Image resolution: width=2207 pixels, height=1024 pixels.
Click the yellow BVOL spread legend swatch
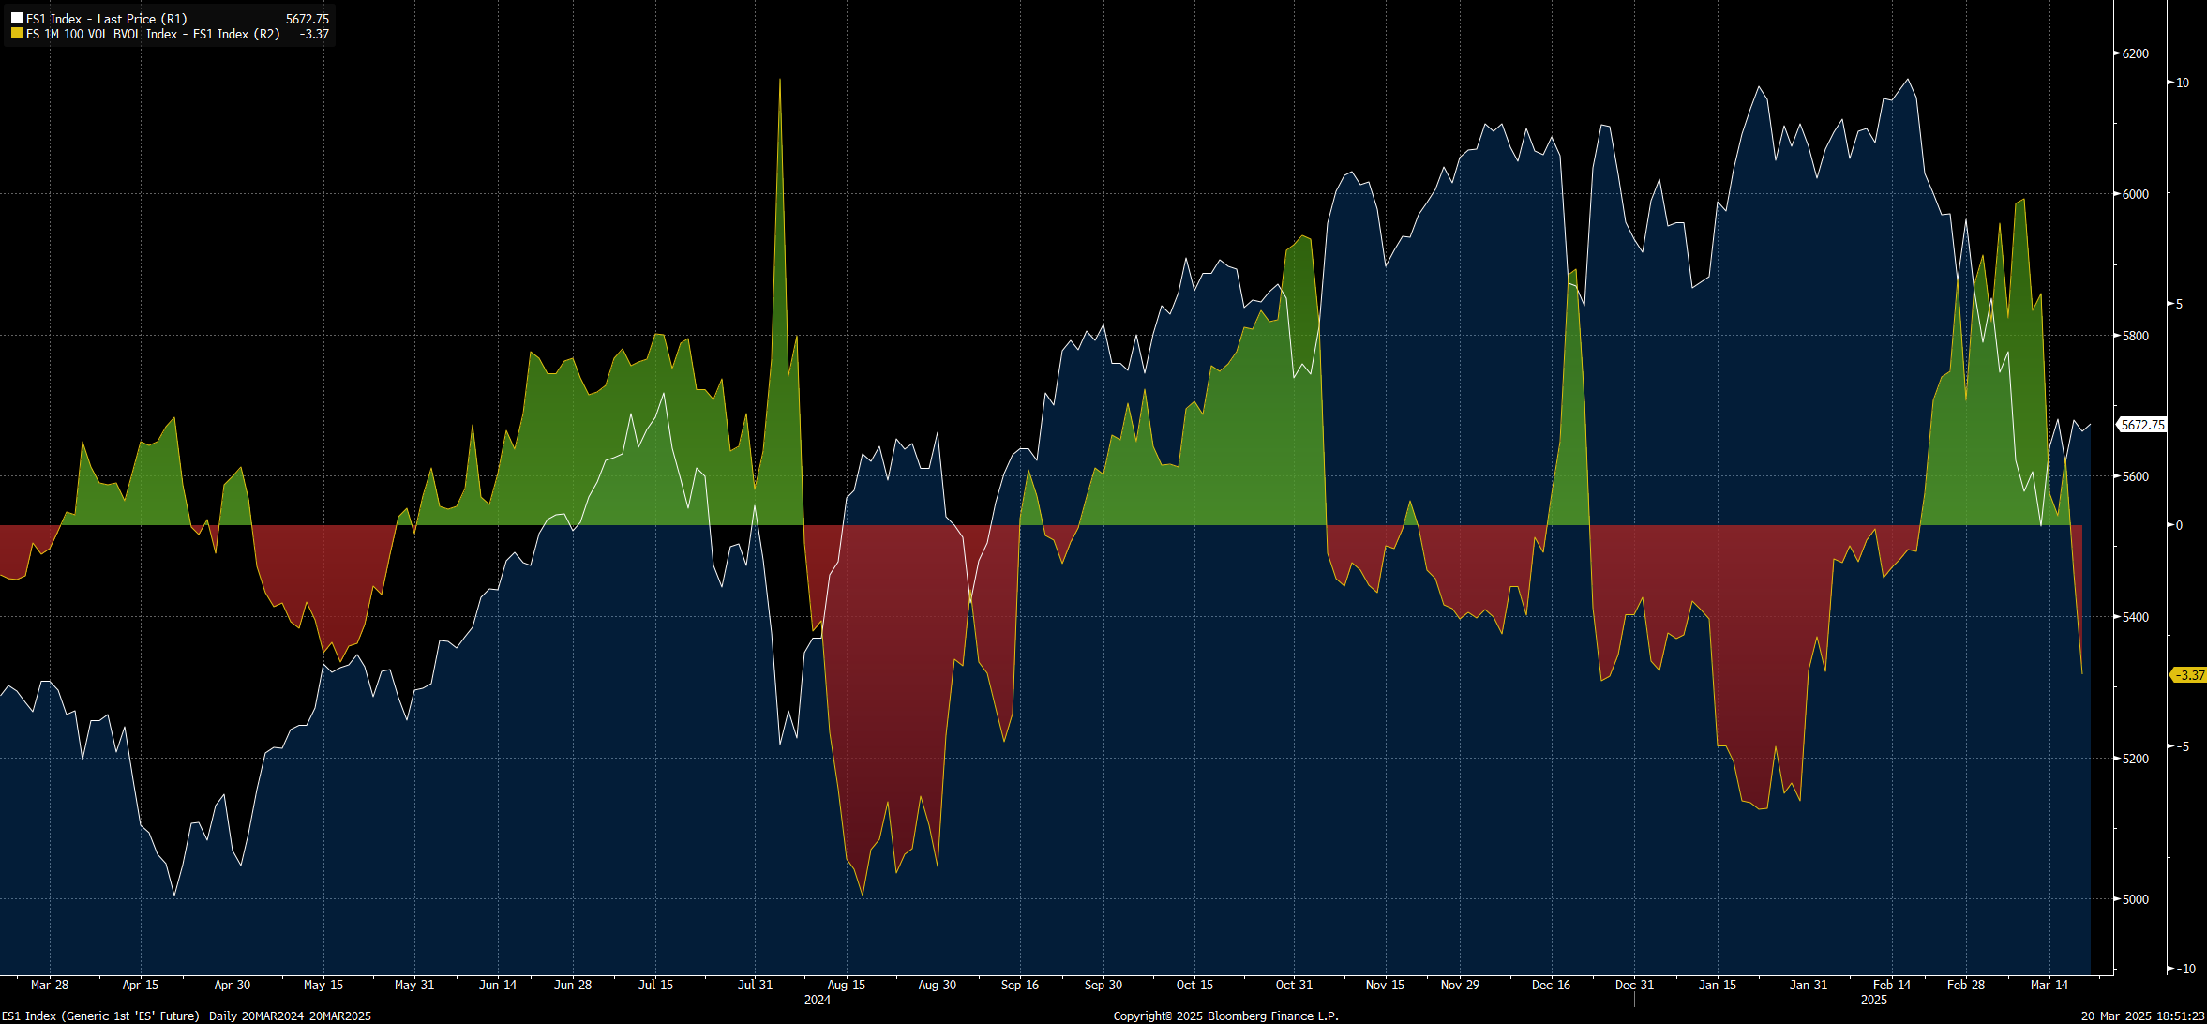click(16, 34)
